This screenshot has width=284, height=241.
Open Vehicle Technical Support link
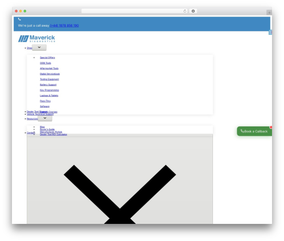pyautogui.click(x=40, y=115)
